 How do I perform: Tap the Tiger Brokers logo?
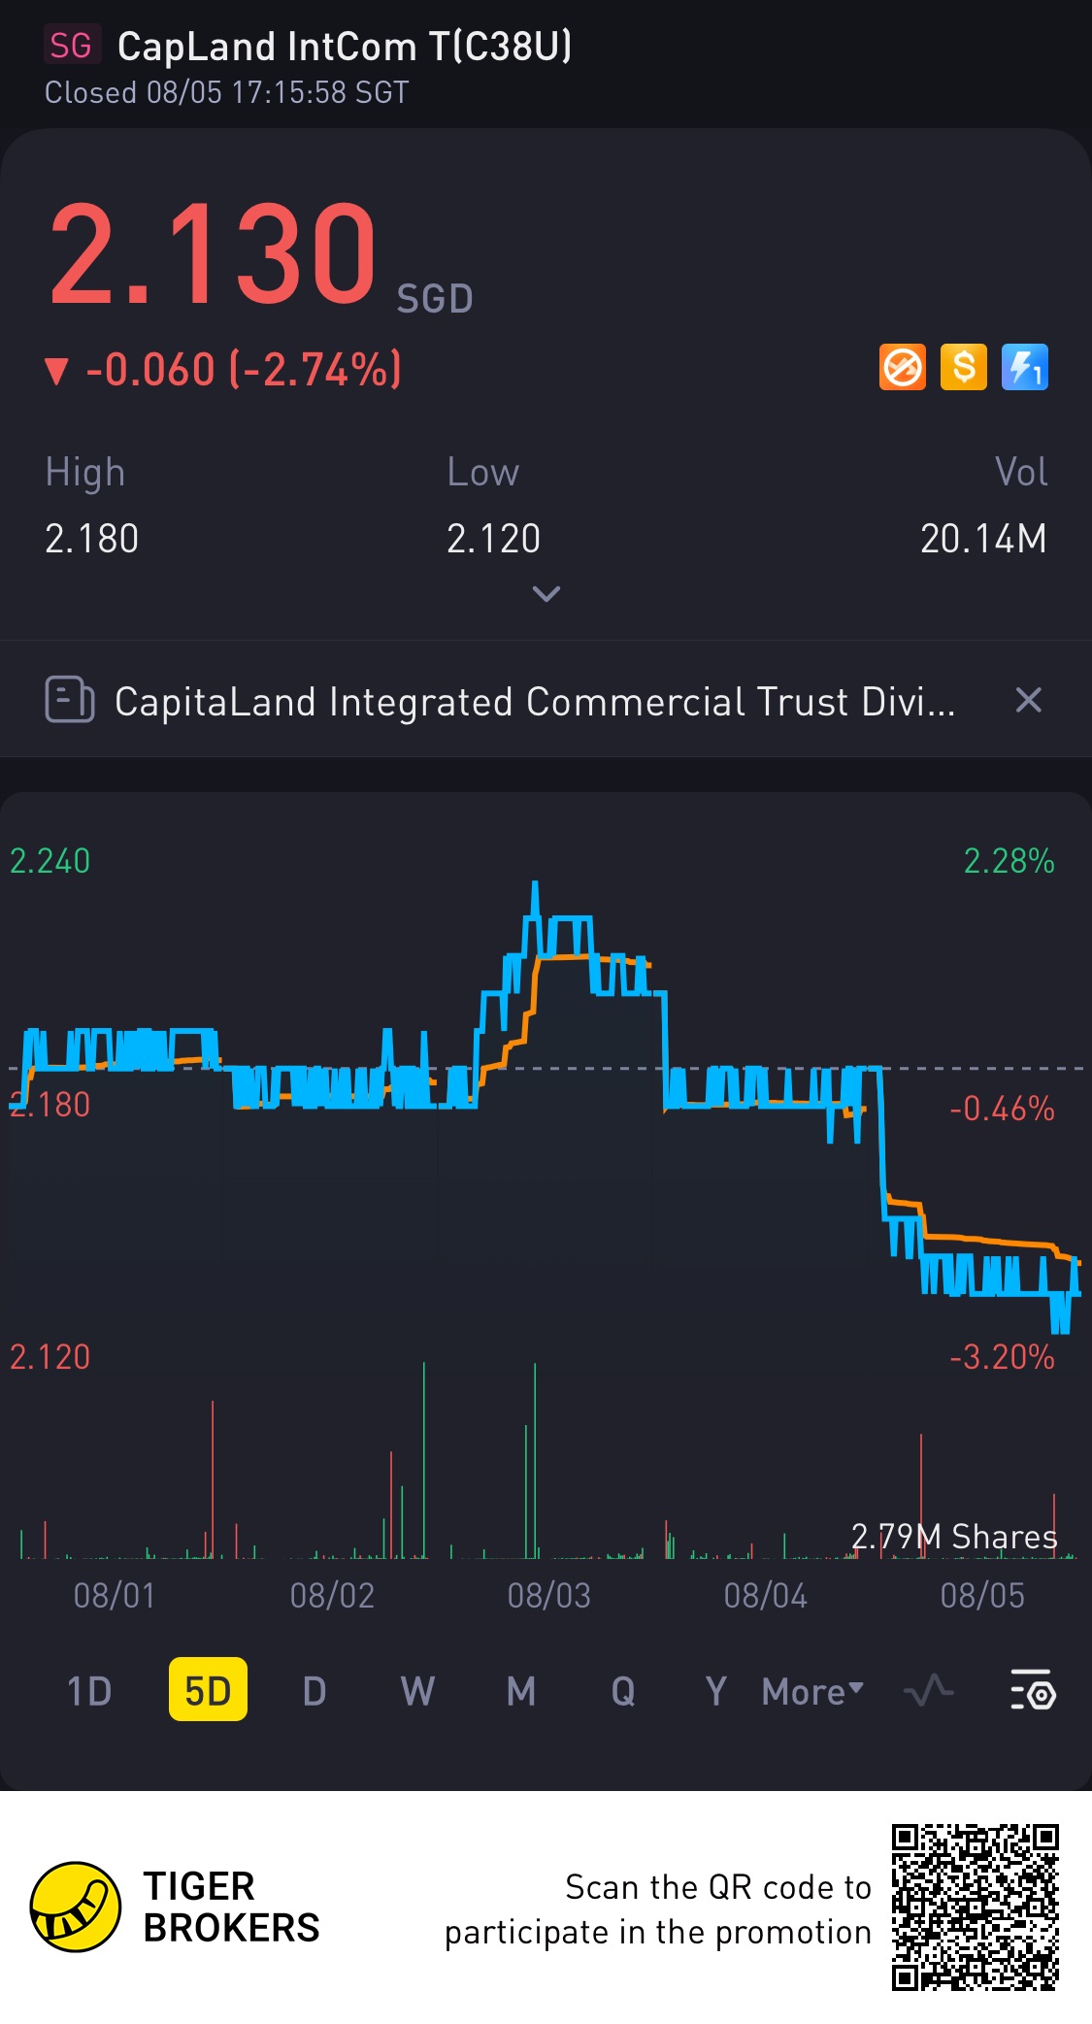click(x=76, y=1907)
